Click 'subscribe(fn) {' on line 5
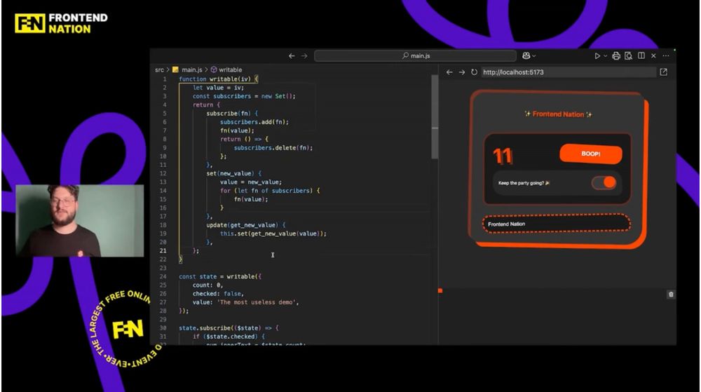This screenshot has height=392, width=701. 232,114
